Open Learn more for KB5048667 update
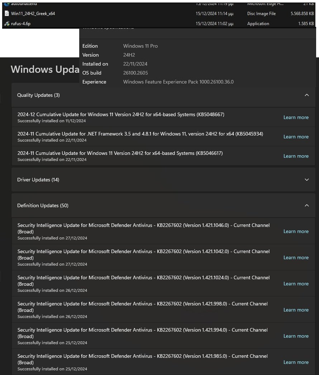 (x=296, y=118)
